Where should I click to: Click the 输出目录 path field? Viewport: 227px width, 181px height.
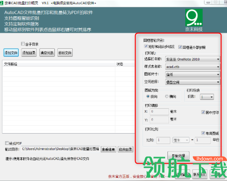(x=61, y=149)
